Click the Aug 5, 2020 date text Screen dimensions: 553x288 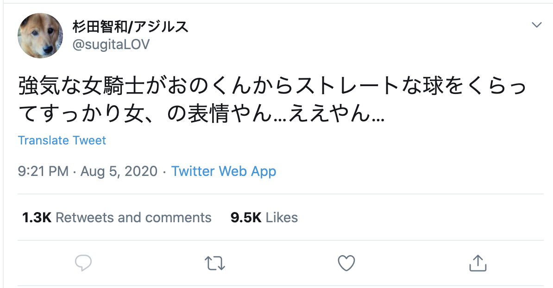[119, 171]
